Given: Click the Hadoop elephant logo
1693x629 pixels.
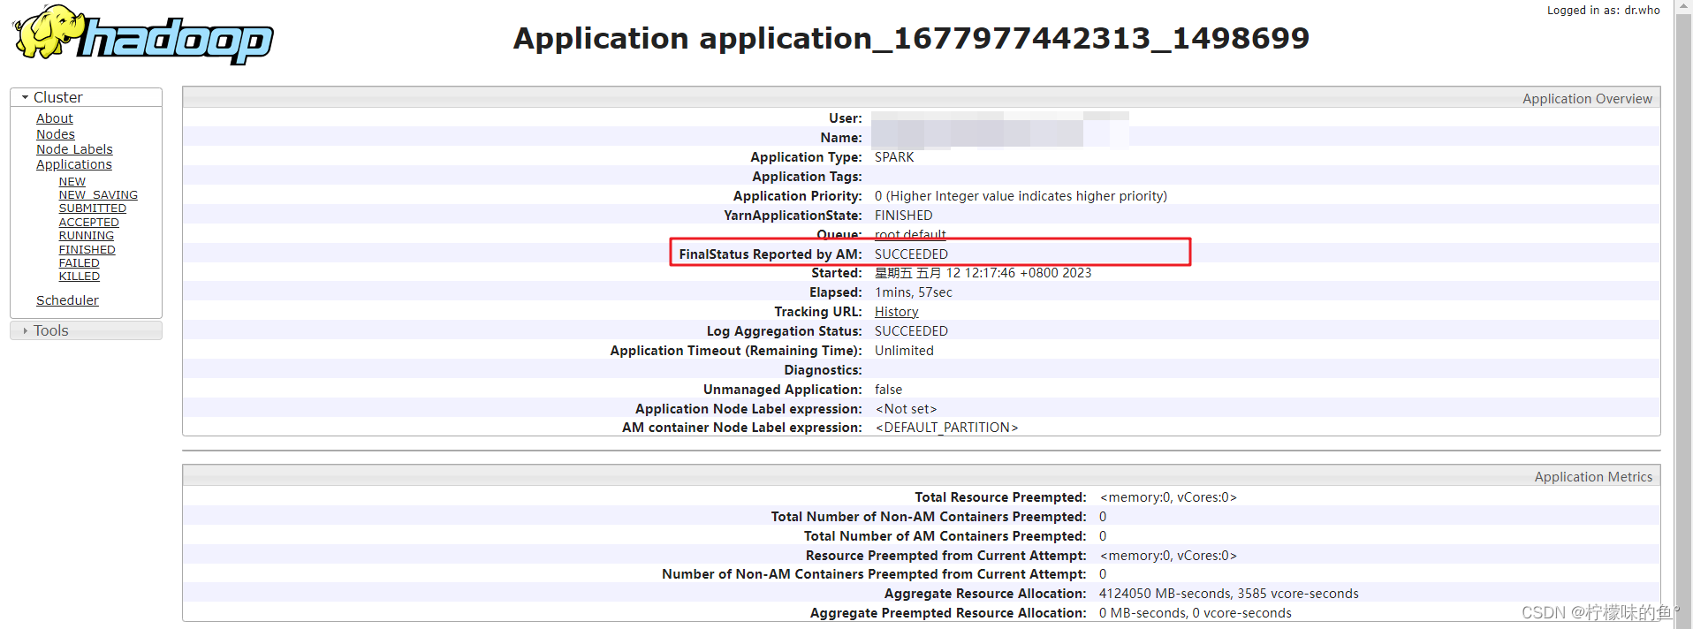Looking at the screenshot, I should (143, 35).
